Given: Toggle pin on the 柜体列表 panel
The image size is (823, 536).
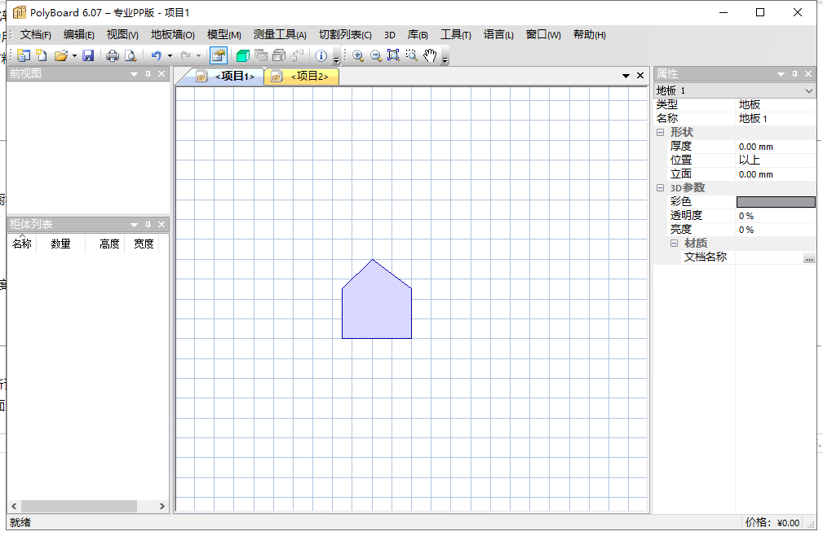Looking at the screenshot, I should point(148,225).
